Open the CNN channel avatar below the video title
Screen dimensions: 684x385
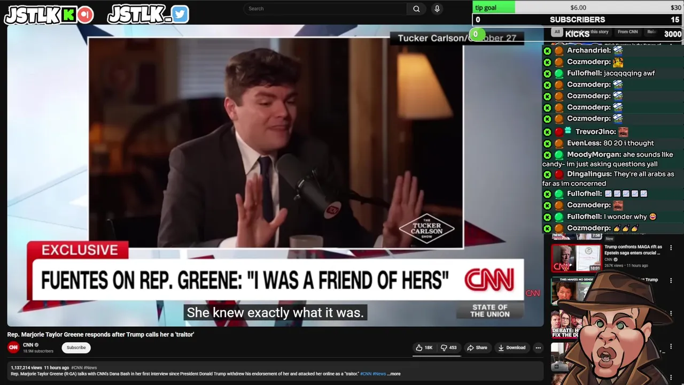coord(13,348)
